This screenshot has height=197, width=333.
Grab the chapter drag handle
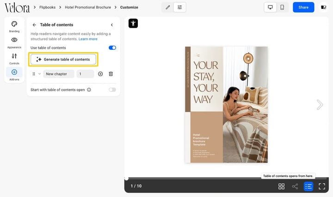34,74
